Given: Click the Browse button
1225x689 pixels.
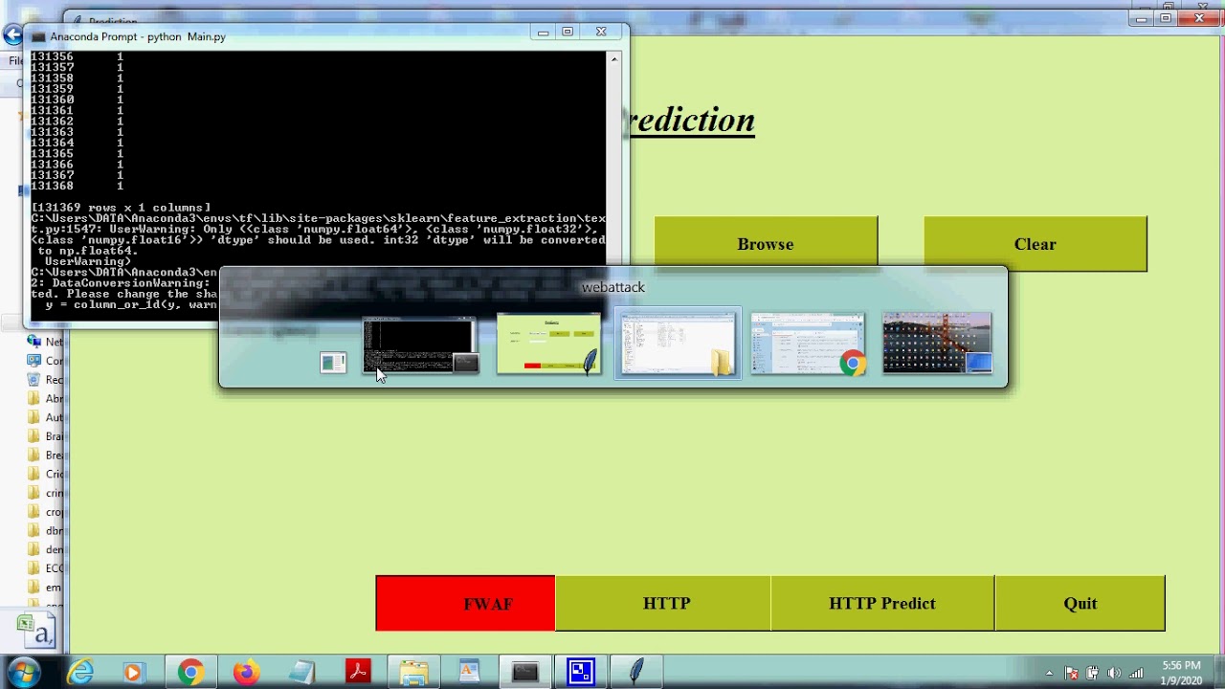Looking at the screenshot, I should click(x=766, y=243).
